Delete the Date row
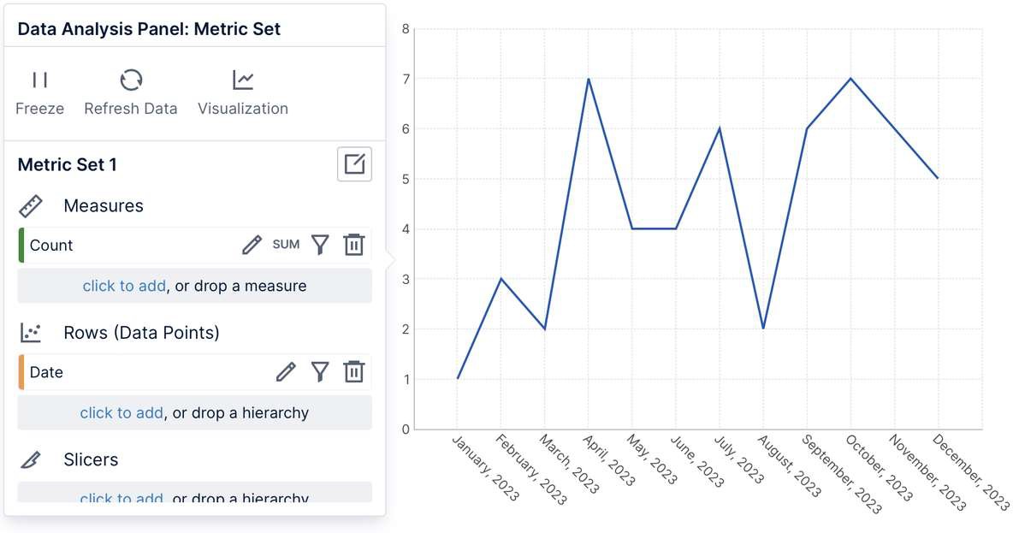 pyautogui.click(x=354, y=372)
